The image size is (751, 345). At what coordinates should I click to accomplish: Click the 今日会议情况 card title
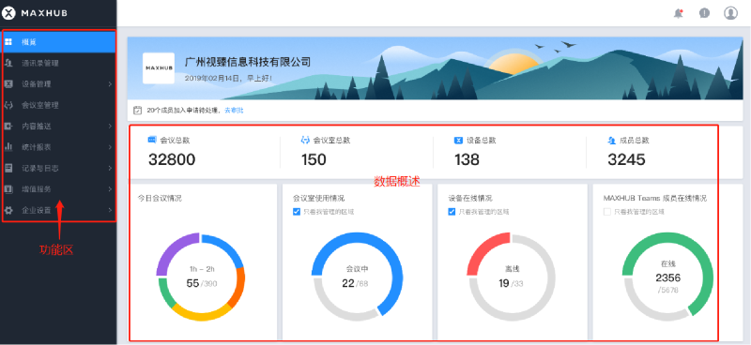(x=160, y=198)
